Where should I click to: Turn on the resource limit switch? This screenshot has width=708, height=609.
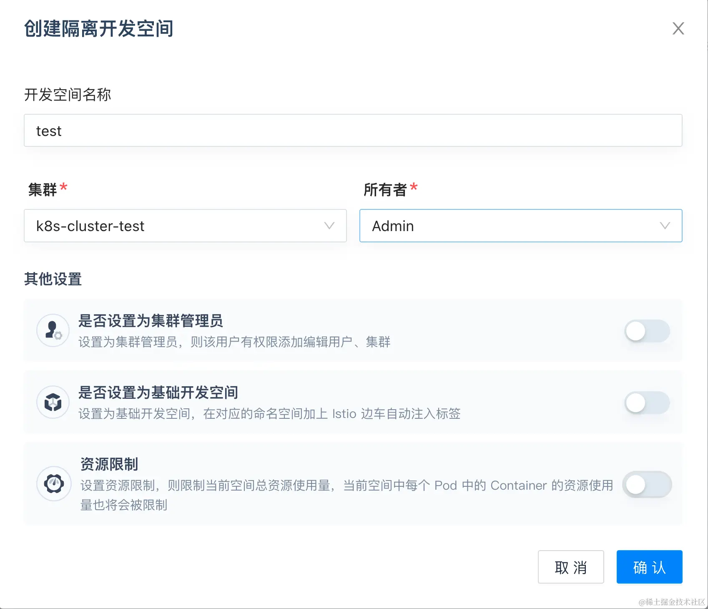647,485
